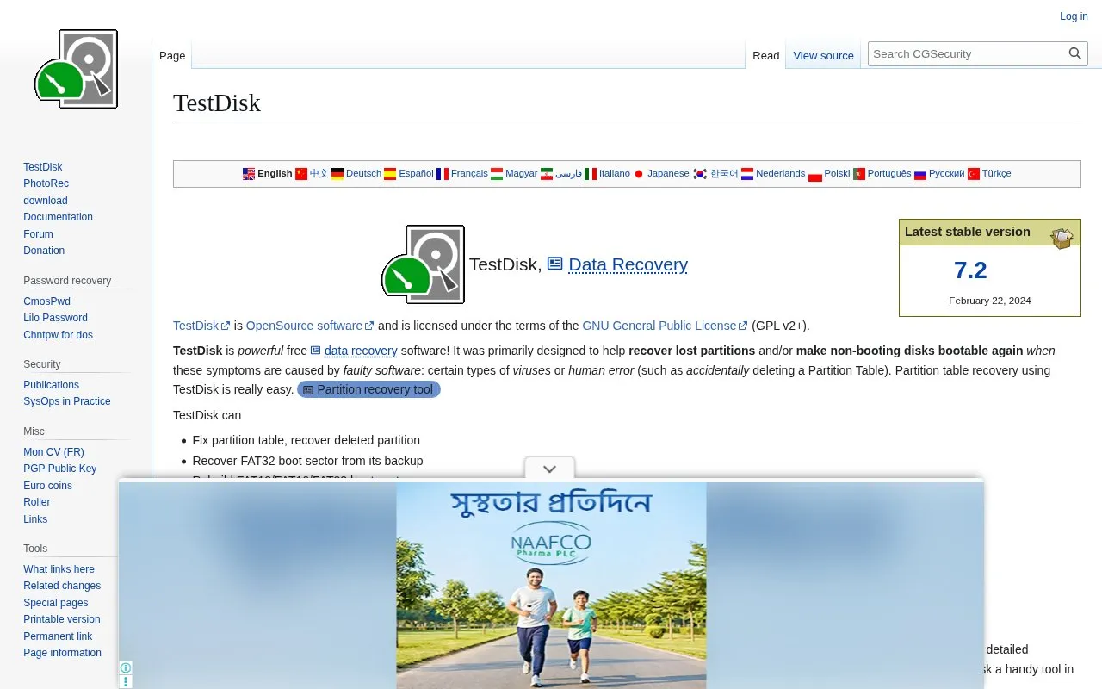Click the Data Recovery heading link

tap(617, 264)
